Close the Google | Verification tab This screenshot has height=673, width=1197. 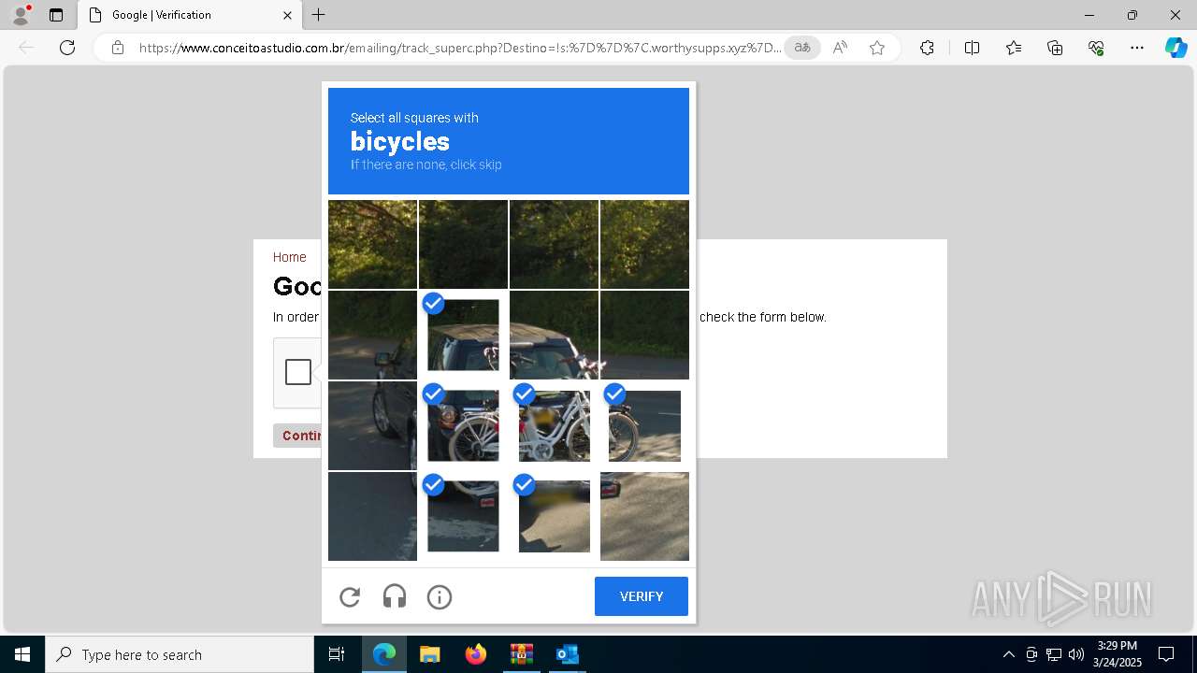[287, 15]
